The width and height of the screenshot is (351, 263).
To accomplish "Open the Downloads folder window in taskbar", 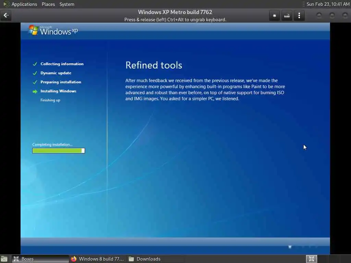I will pyautogui.click(x=155, y=259).
